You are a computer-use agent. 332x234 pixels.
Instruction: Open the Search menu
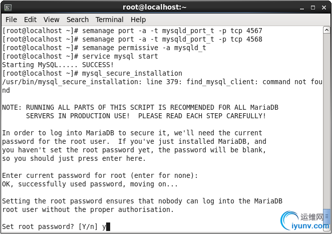click(78, 20)
